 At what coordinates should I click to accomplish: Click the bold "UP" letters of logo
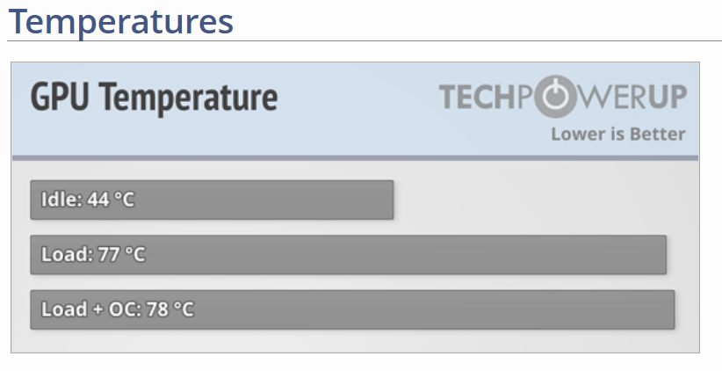pos(668,98)
